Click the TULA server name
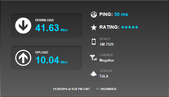Viewport: 169px width, 97px height. tap(104, 76)
